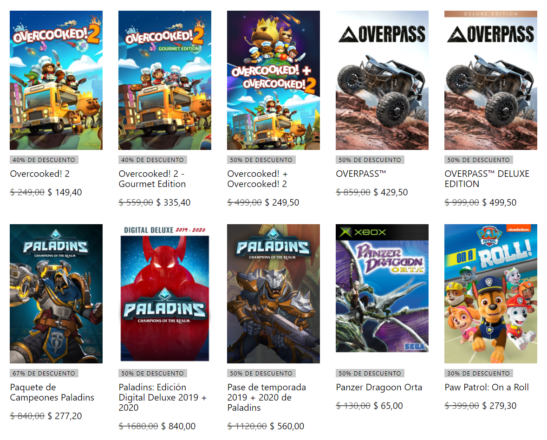Click Paladins: Edición Digital Deluxe 2019 + 2020
The height and width of the screenshot is (440, 547).
pyautogui.click(x=163, y=397)
